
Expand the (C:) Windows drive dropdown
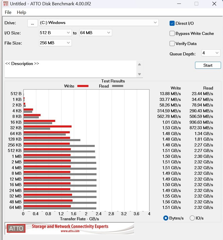pos(99,23)
